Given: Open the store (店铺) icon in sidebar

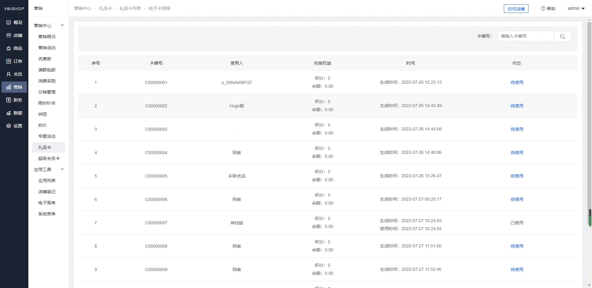Looking at the screenshot, I should pos(9,35).
